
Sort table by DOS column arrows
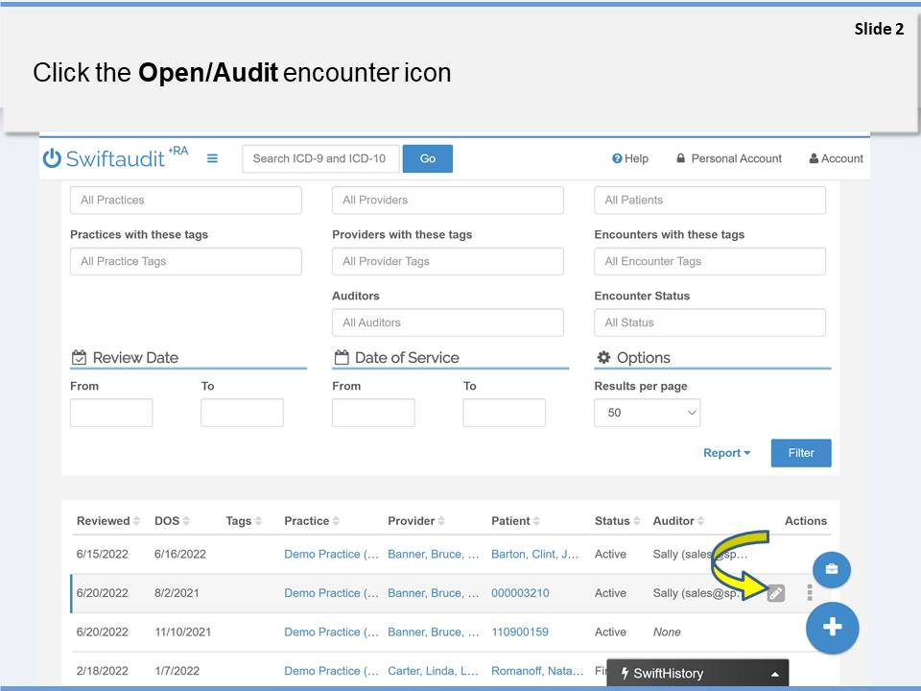click(186, 521)
